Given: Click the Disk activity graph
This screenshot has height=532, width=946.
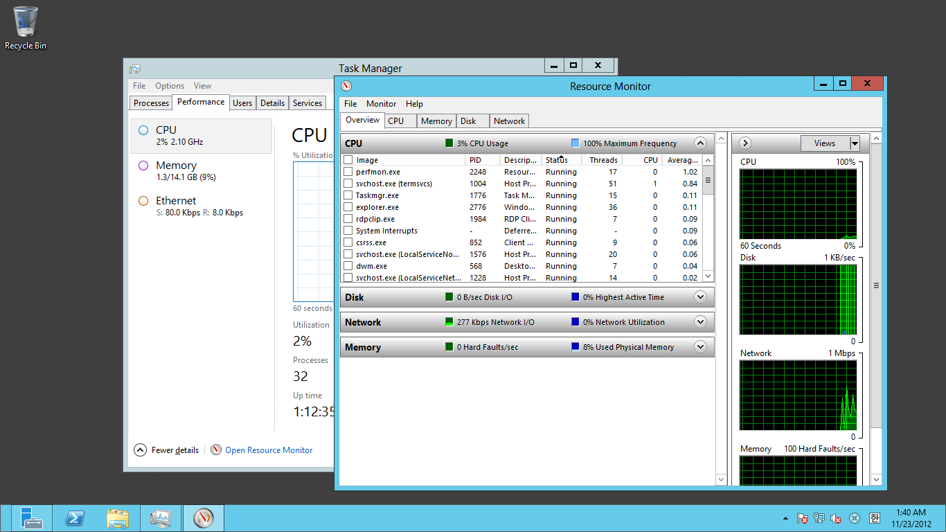Looking at the screenshot, I should (x=798, y=299).
